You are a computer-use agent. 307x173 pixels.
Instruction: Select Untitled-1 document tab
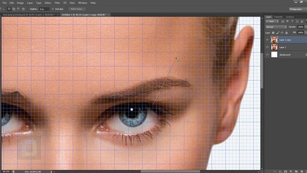(x=84, y=15)
